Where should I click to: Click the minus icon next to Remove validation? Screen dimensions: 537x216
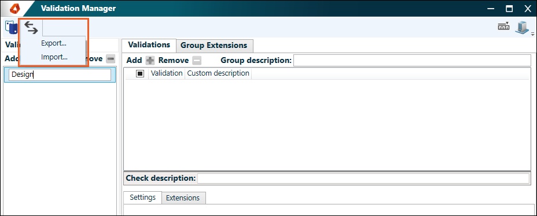[197, 61]
